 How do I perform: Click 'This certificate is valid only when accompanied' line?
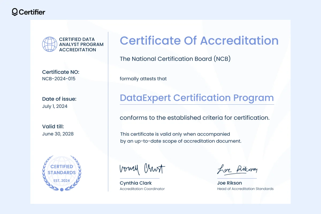(x=175, y=134)
